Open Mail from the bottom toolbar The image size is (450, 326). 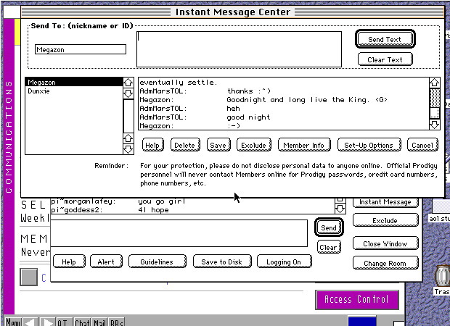coord(99,322)
